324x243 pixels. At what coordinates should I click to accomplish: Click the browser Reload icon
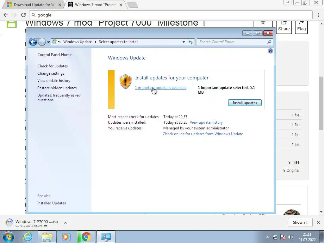(x=23, y=15)
